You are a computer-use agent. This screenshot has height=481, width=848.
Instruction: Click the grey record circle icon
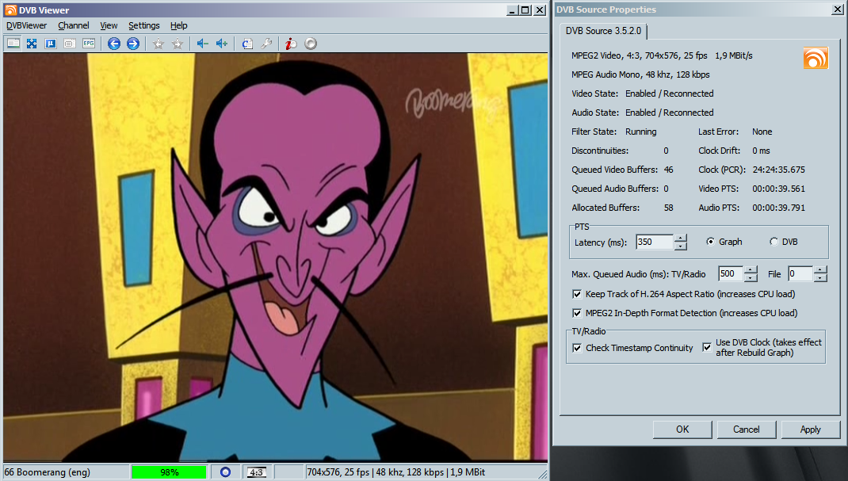[x=311, y=44]
